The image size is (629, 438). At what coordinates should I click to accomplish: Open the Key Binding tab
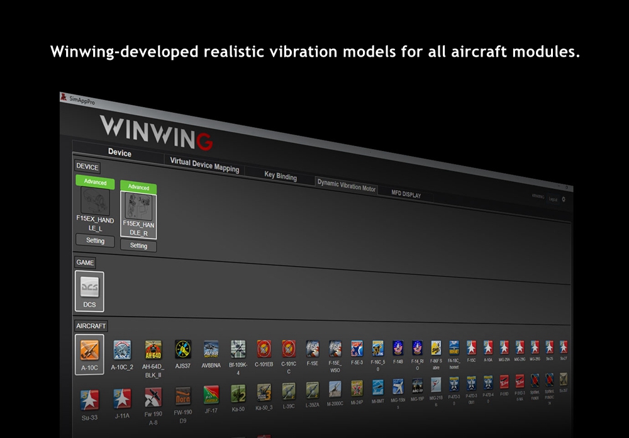coord(281,176)
